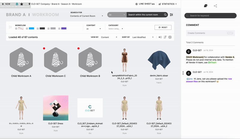Click 'Season A' in breadcrumb

tap(65, 4)
